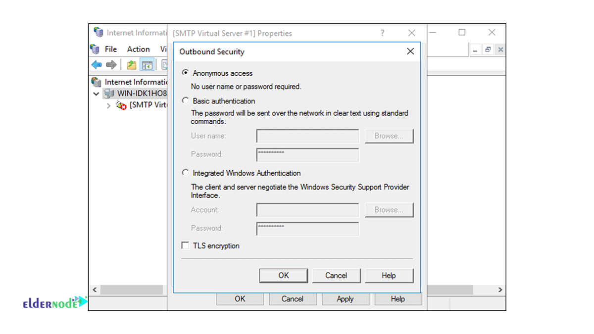Choose Integrated Windows Authentication radio button

click(186, 173)
